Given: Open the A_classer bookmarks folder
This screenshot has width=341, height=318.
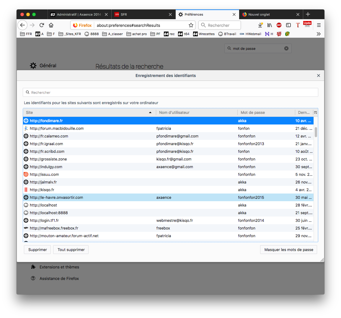Looking at the screenshot, I should click(112, 34).
